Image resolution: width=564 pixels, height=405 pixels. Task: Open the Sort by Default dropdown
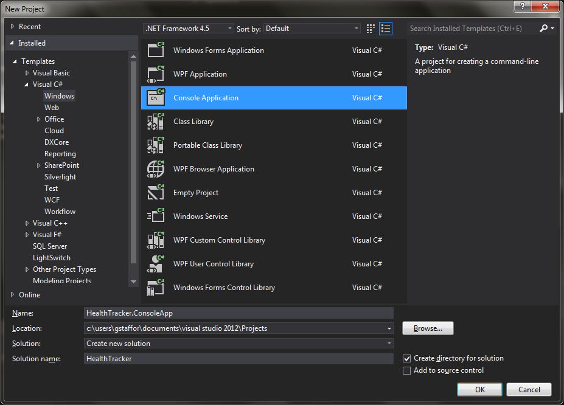click(312, 29)
